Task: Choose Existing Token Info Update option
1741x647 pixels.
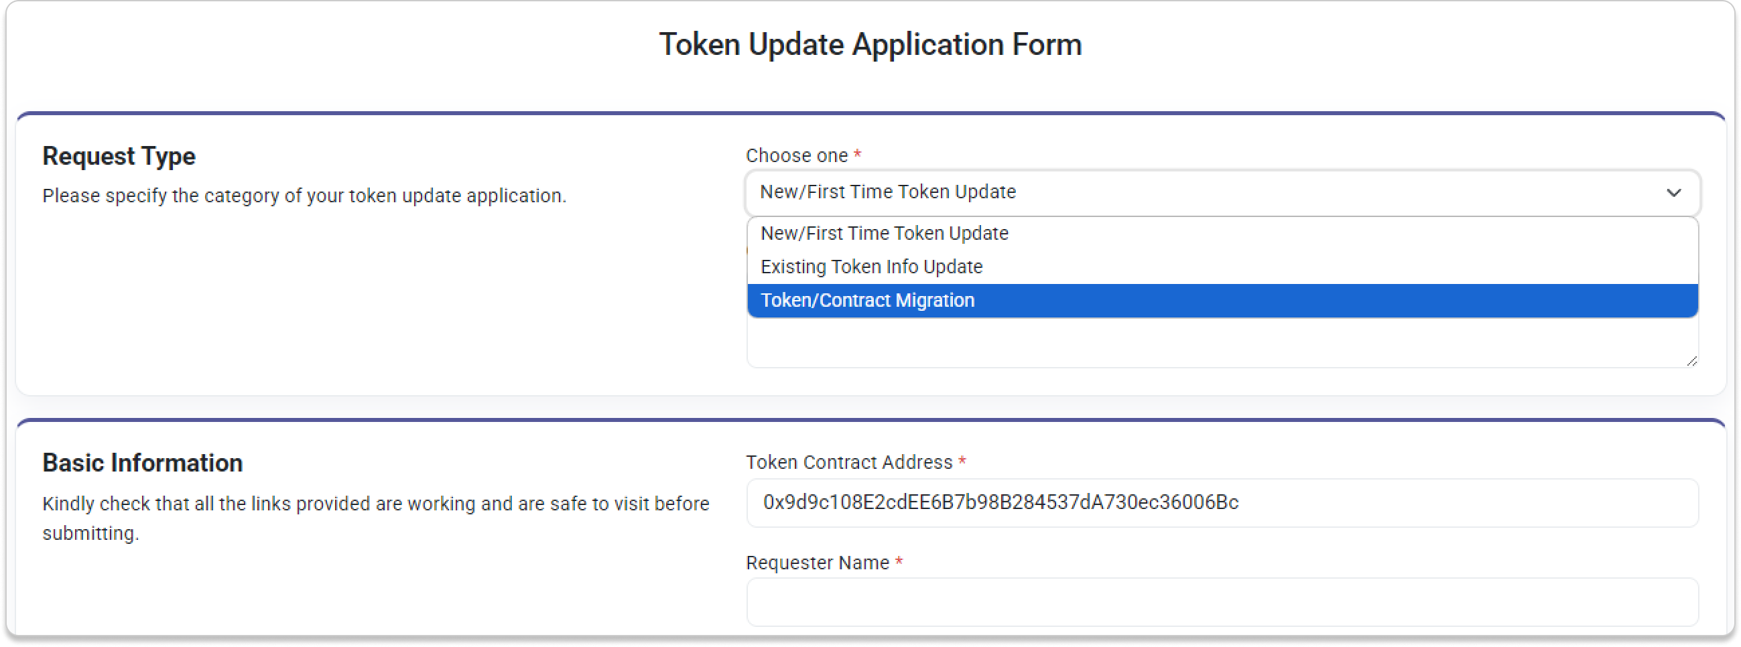Action: coord(871,267)
